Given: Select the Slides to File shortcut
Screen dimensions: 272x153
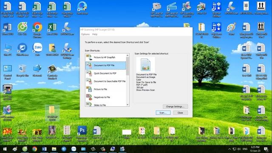Looking at the screenshot, I should click(x=106, y=104).
